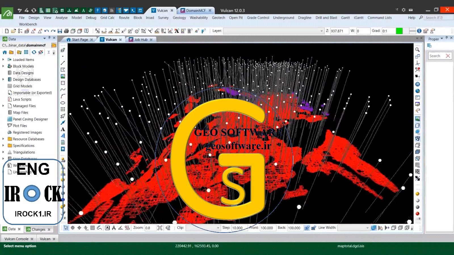Click the reset zoom X icon beside Zoom field

160,228
